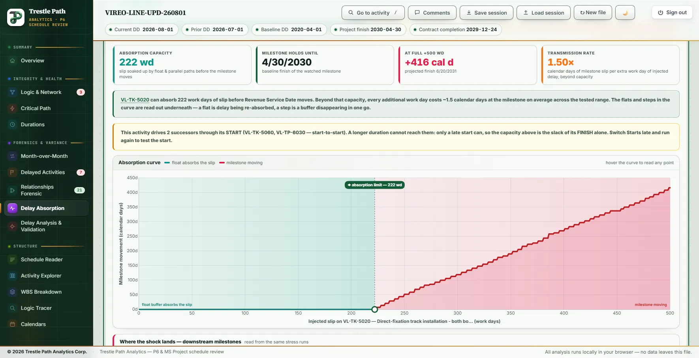Click the Current DD 2026-08-01 chip
The width and height of the screenshot is (699, 358).
tap(142, 30)
